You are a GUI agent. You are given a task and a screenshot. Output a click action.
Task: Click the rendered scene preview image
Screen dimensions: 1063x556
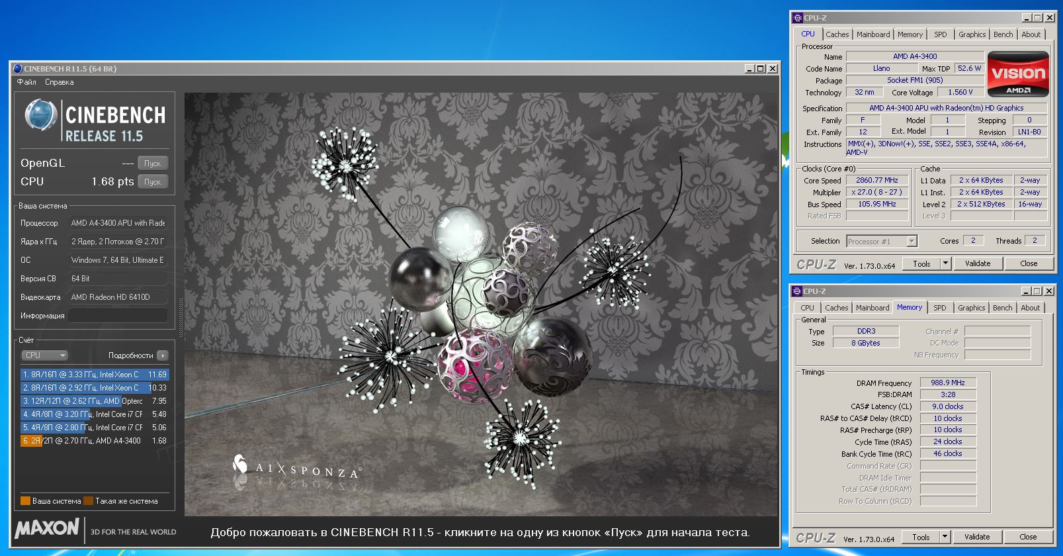click(481, 304)
